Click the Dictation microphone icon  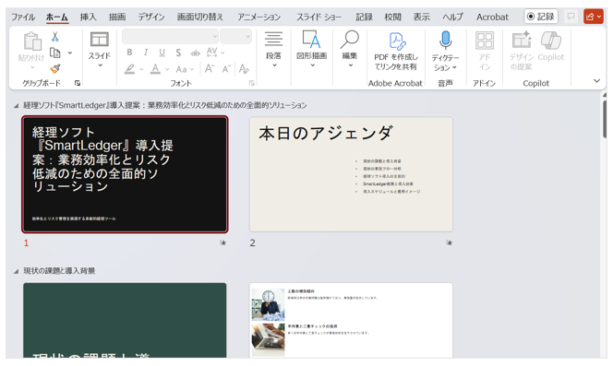click(x=445, y=41)
